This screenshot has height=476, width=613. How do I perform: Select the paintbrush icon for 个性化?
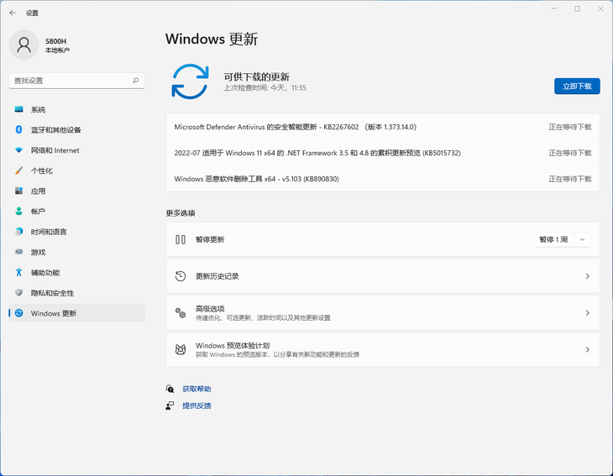(18, 170)
